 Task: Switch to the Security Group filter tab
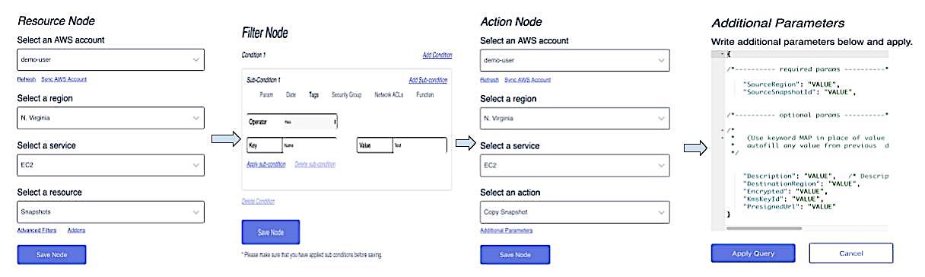tap(346, 95)
